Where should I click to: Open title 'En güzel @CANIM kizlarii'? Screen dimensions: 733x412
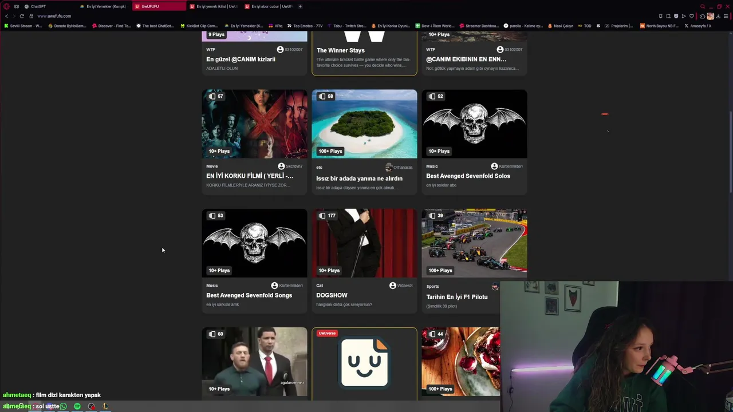pyautogui.click(x=241, y=60)
